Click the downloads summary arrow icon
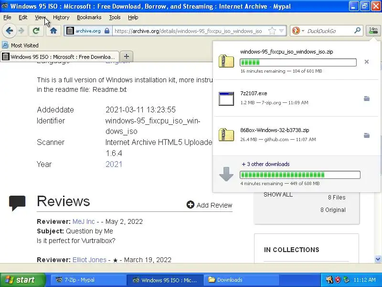 (226, 174)
